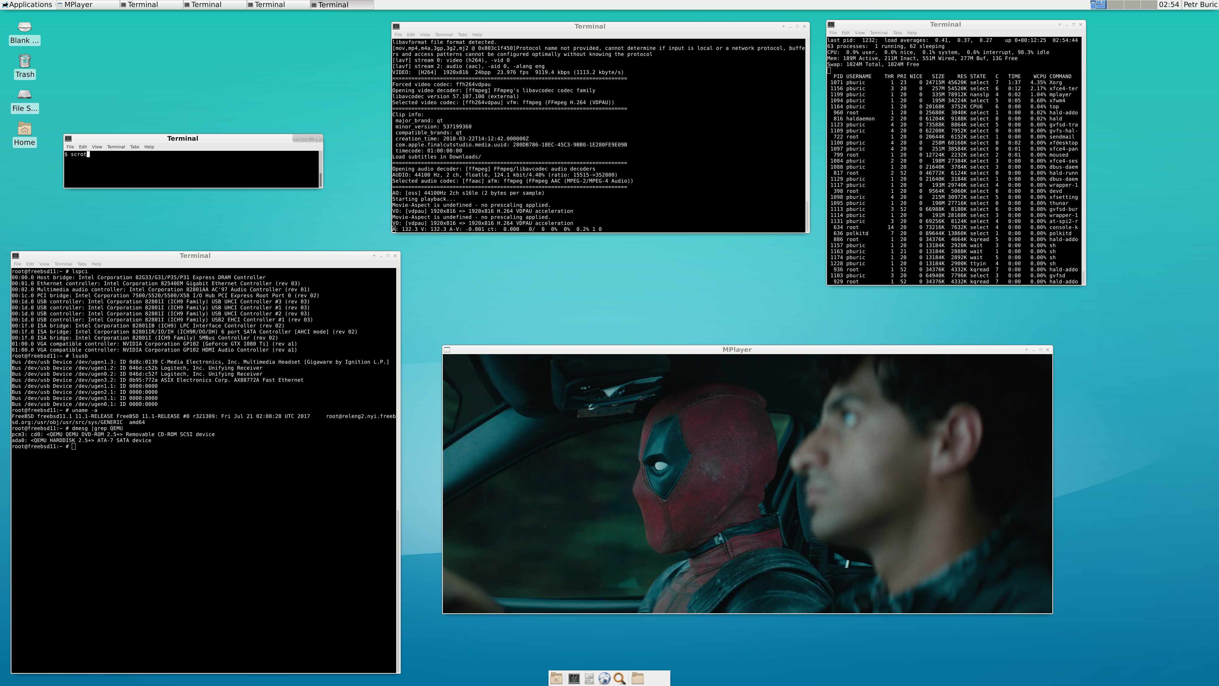Open Help menu in the mplayer output terminal
Image resolution: width=1219 pixels, height=686 pixels.
[477, 35]
